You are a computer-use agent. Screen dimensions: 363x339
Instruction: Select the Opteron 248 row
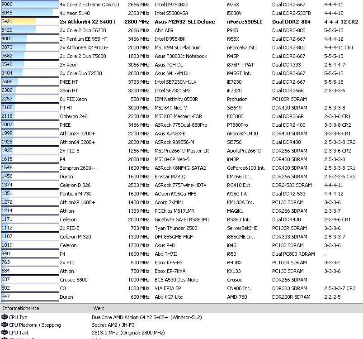click(182, 116)
